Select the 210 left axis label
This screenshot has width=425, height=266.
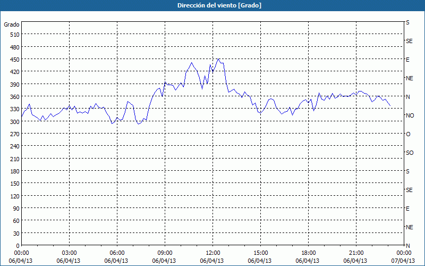click(x=15, y=159)
